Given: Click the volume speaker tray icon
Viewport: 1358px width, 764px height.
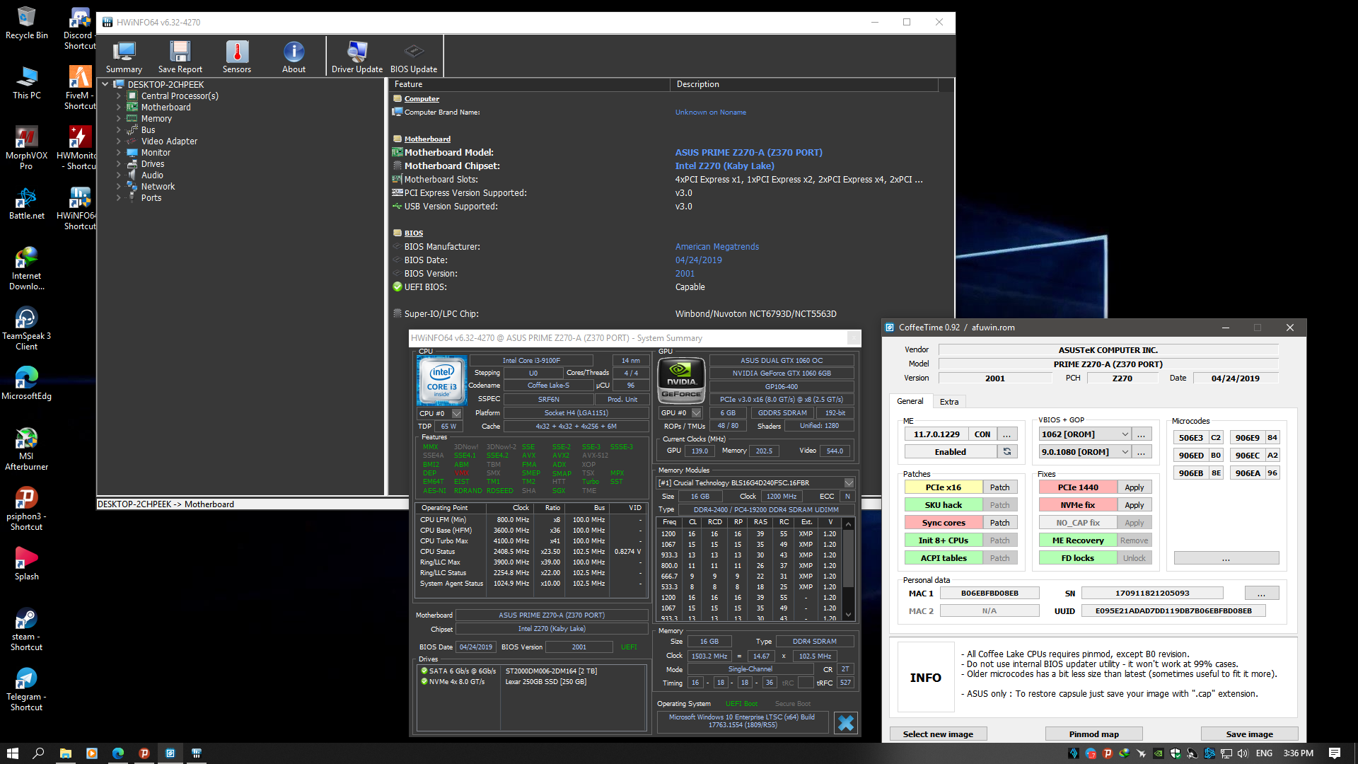Looking at the screenshot, I should 1243,753.
